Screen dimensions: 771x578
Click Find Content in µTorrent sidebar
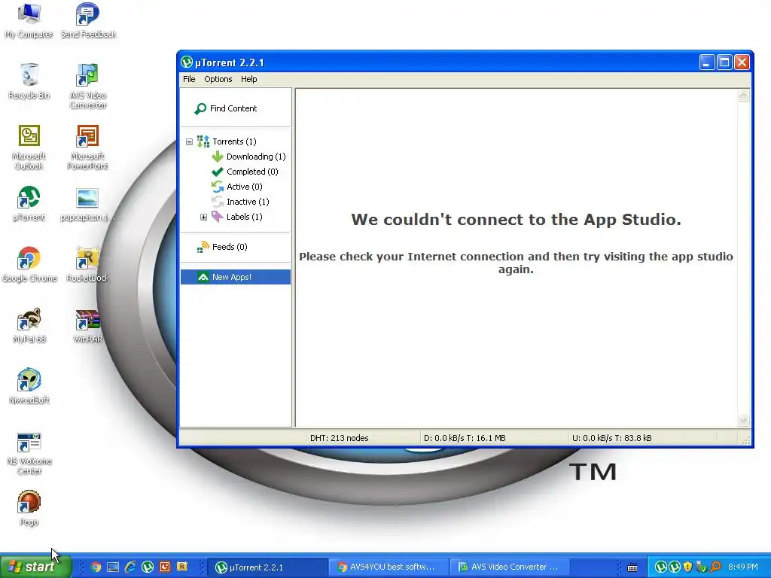226,108
